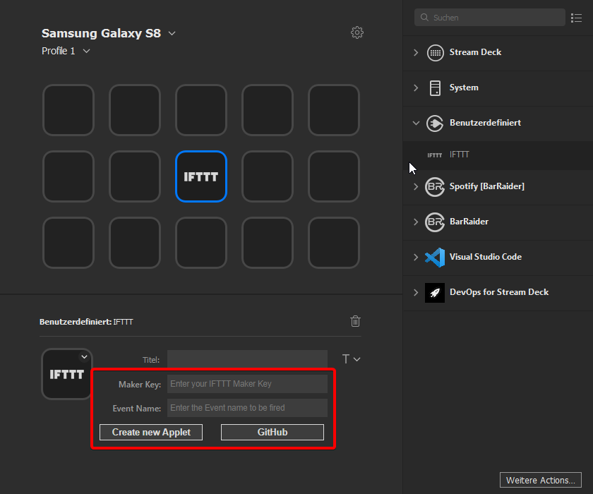This screenshot has height=494, width=593.
Task: Delete action with the trash icon
Action: point(355,321)
